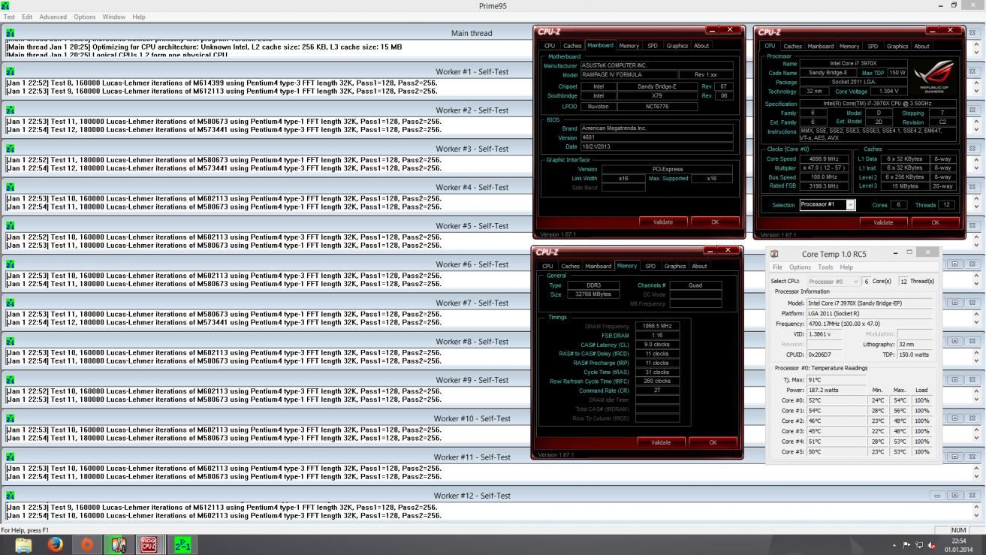Click Validate in CPU-Z CPU window
Screen dimensions: 986x555
[x=883, y=222]
